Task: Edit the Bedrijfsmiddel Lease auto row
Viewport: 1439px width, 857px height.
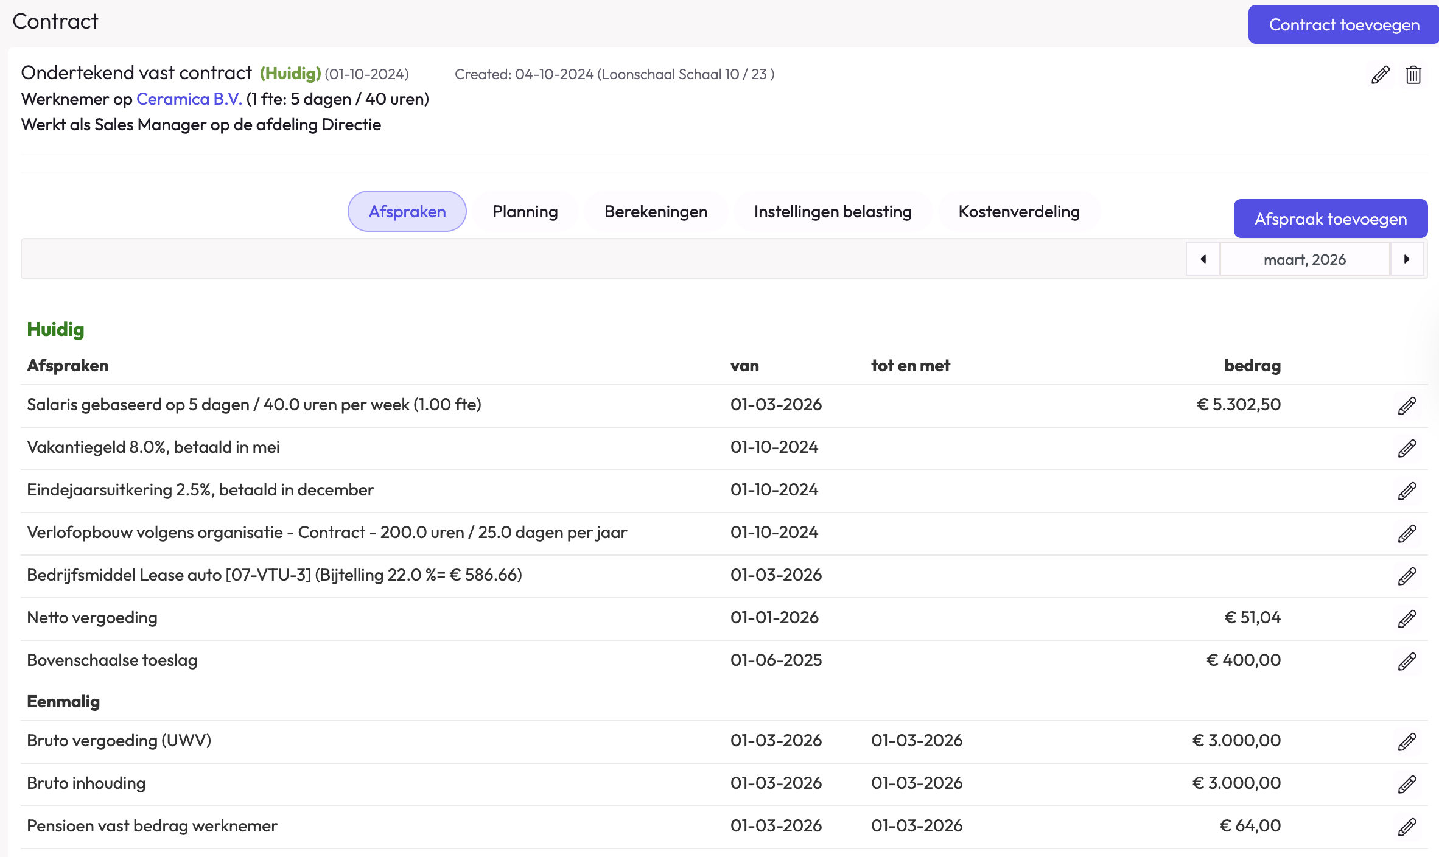Action: pos(1407,576)
